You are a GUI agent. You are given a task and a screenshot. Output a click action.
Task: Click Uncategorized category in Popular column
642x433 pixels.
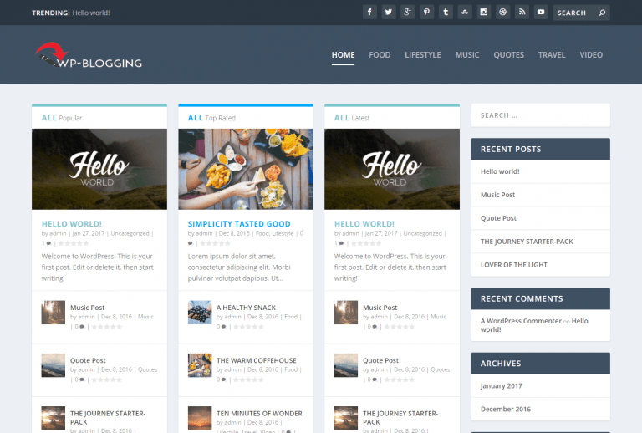pyautogui.click(x=130, y=233)
